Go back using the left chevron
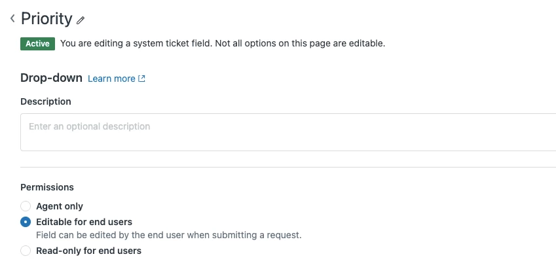The image size is (556, 267). tap(12, 19)
